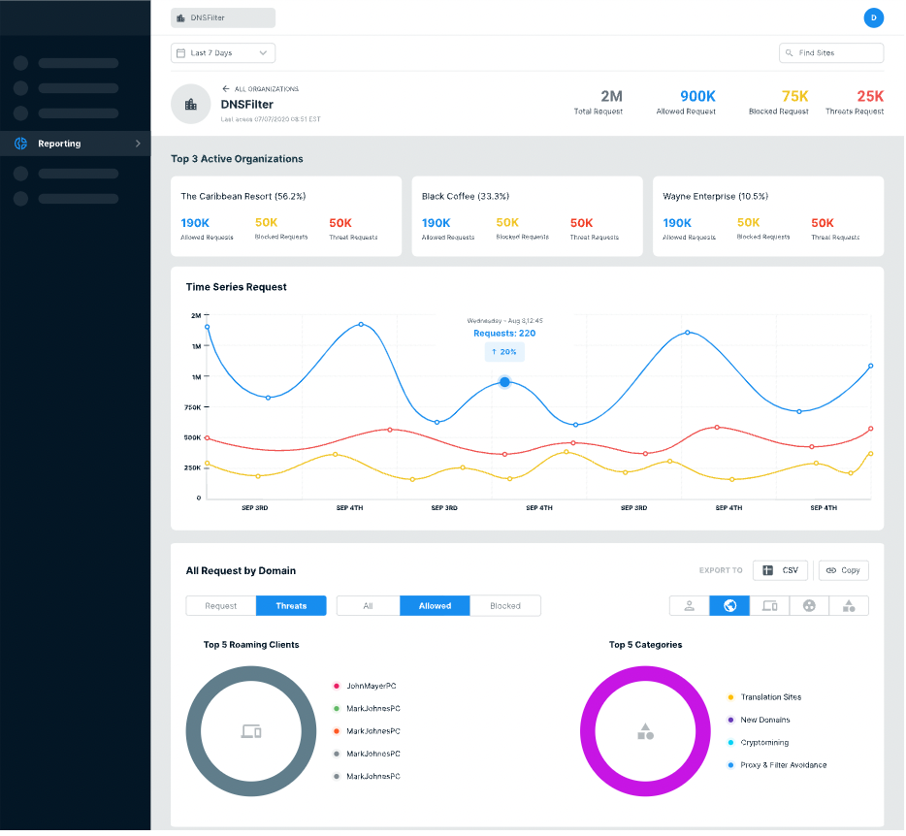Export table to CSV

pyautogui.click(x=781, y=571)
